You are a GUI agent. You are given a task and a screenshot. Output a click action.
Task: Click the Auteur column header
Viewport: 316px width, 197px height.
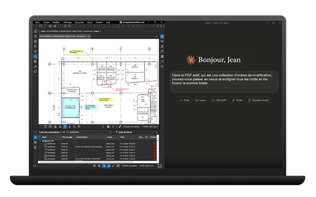(112, 137)
